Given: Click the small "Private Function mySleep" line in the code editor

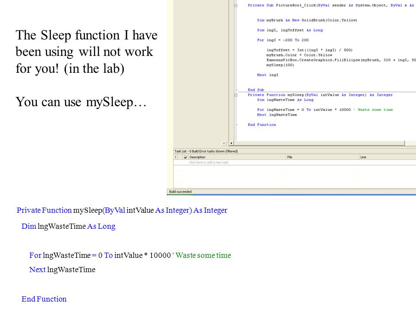Looking at the screenshot, I should pyautogui.click(x=320, y=95).
